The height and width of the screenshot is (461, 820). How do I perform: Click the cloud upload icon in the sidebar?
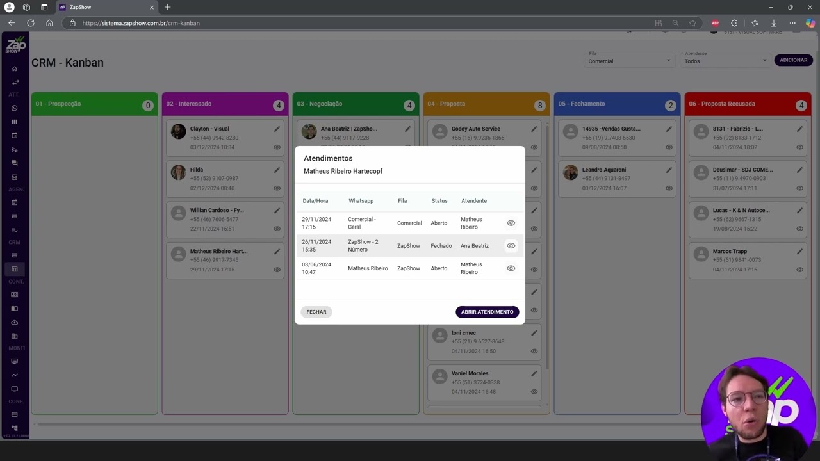click(x=15, y=322)
